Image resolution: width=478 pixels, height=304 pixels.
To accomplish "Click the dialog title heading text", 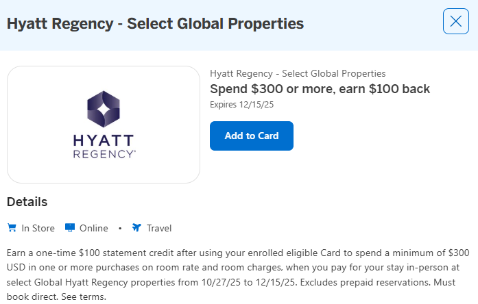I will point(155,23).
